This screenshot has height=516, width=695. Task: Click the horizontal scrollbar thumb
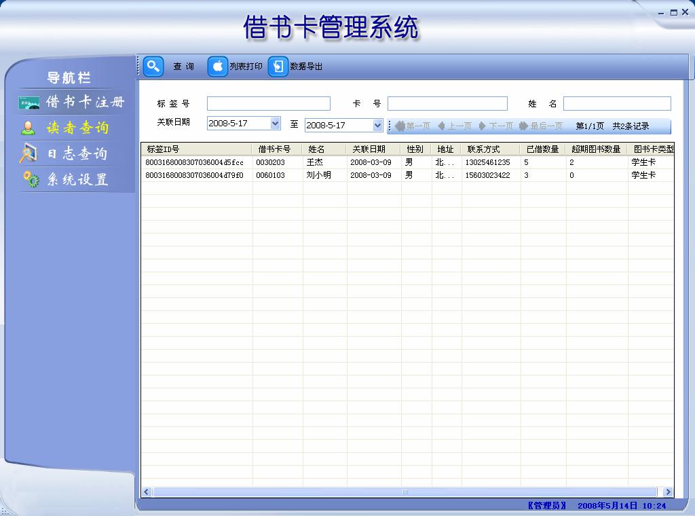click(x=405, y=492)
